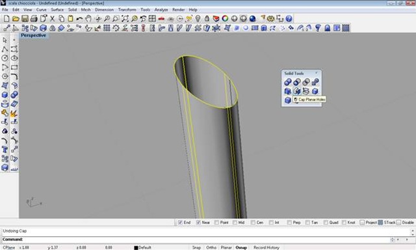The height and width of the screenshot is (250, 416).
Task: Enable the Mid osnap checkbox
Action: pyautogui.click(x=235, y=223)
